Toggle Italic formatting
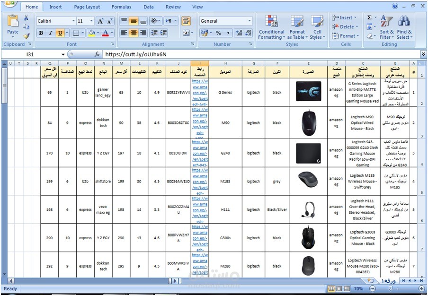 click(51, 33)
